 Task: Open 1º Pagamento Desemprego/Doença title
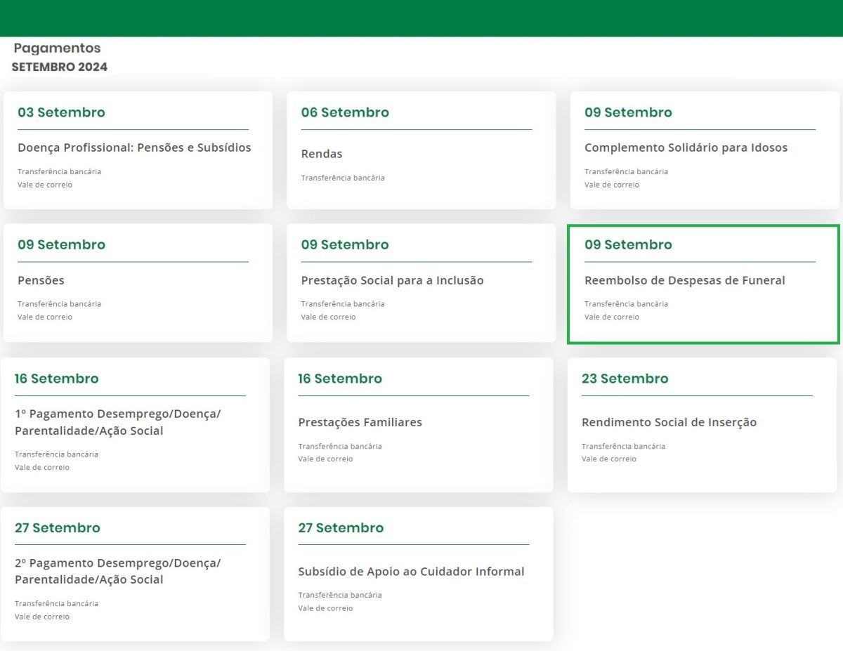pos(117,422)
